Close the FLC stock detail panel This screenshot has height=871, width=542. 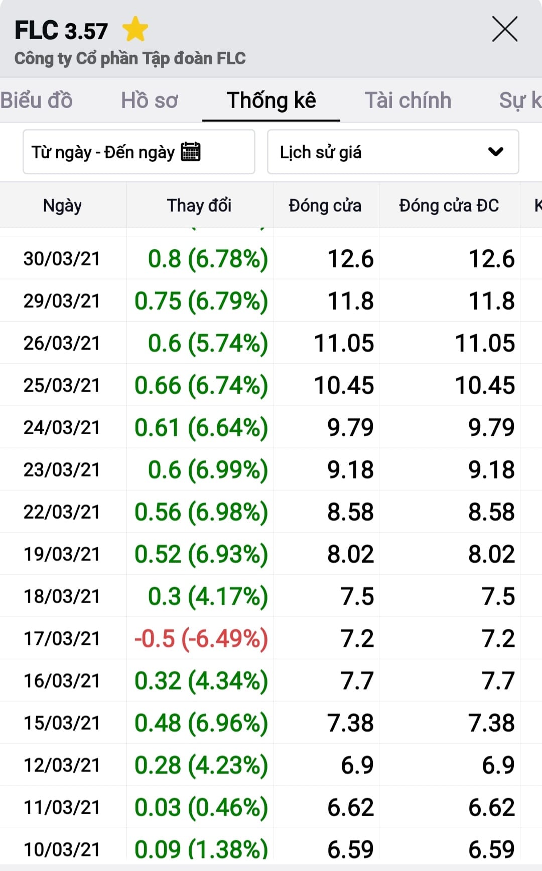click(504, 29)
